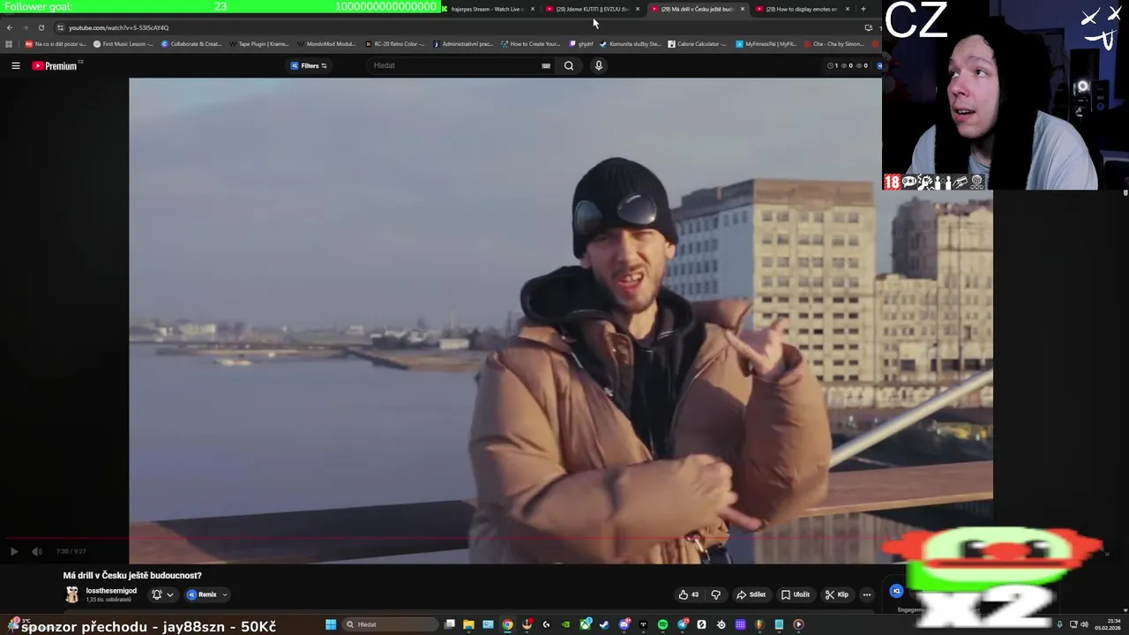Image resolution: width=1129 pixels, height=635 pixels.
Task: Like the video with 43 likes
Action: 688,594
